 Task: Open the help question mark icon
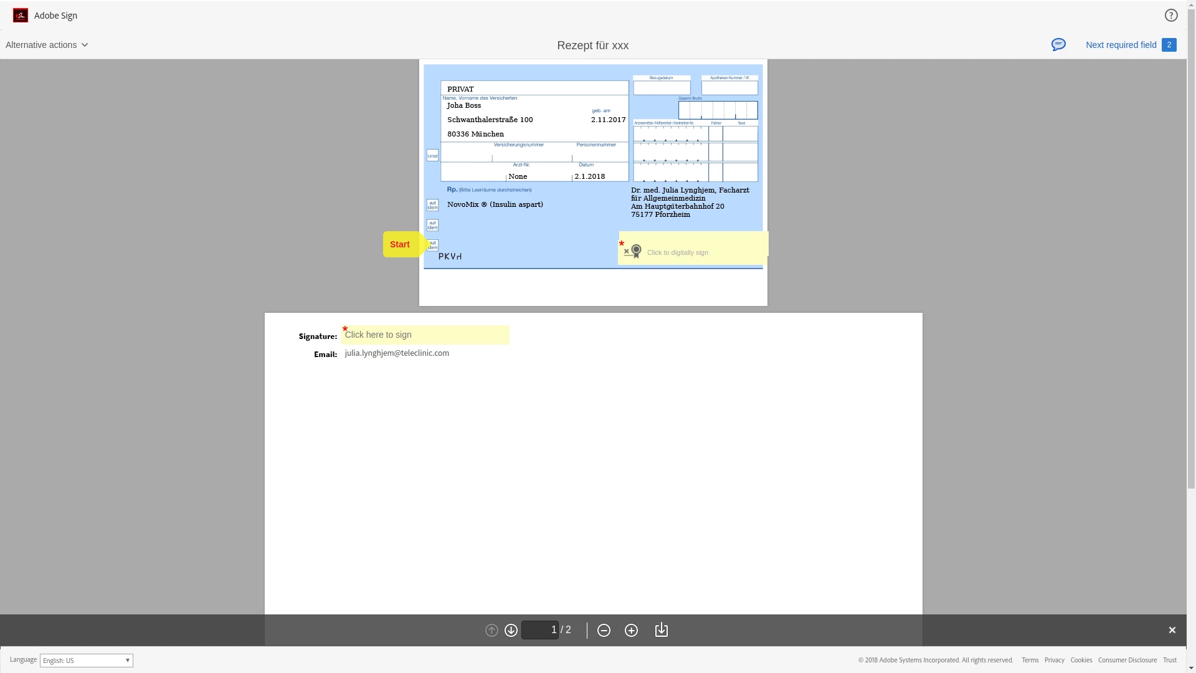[1171, 16]
